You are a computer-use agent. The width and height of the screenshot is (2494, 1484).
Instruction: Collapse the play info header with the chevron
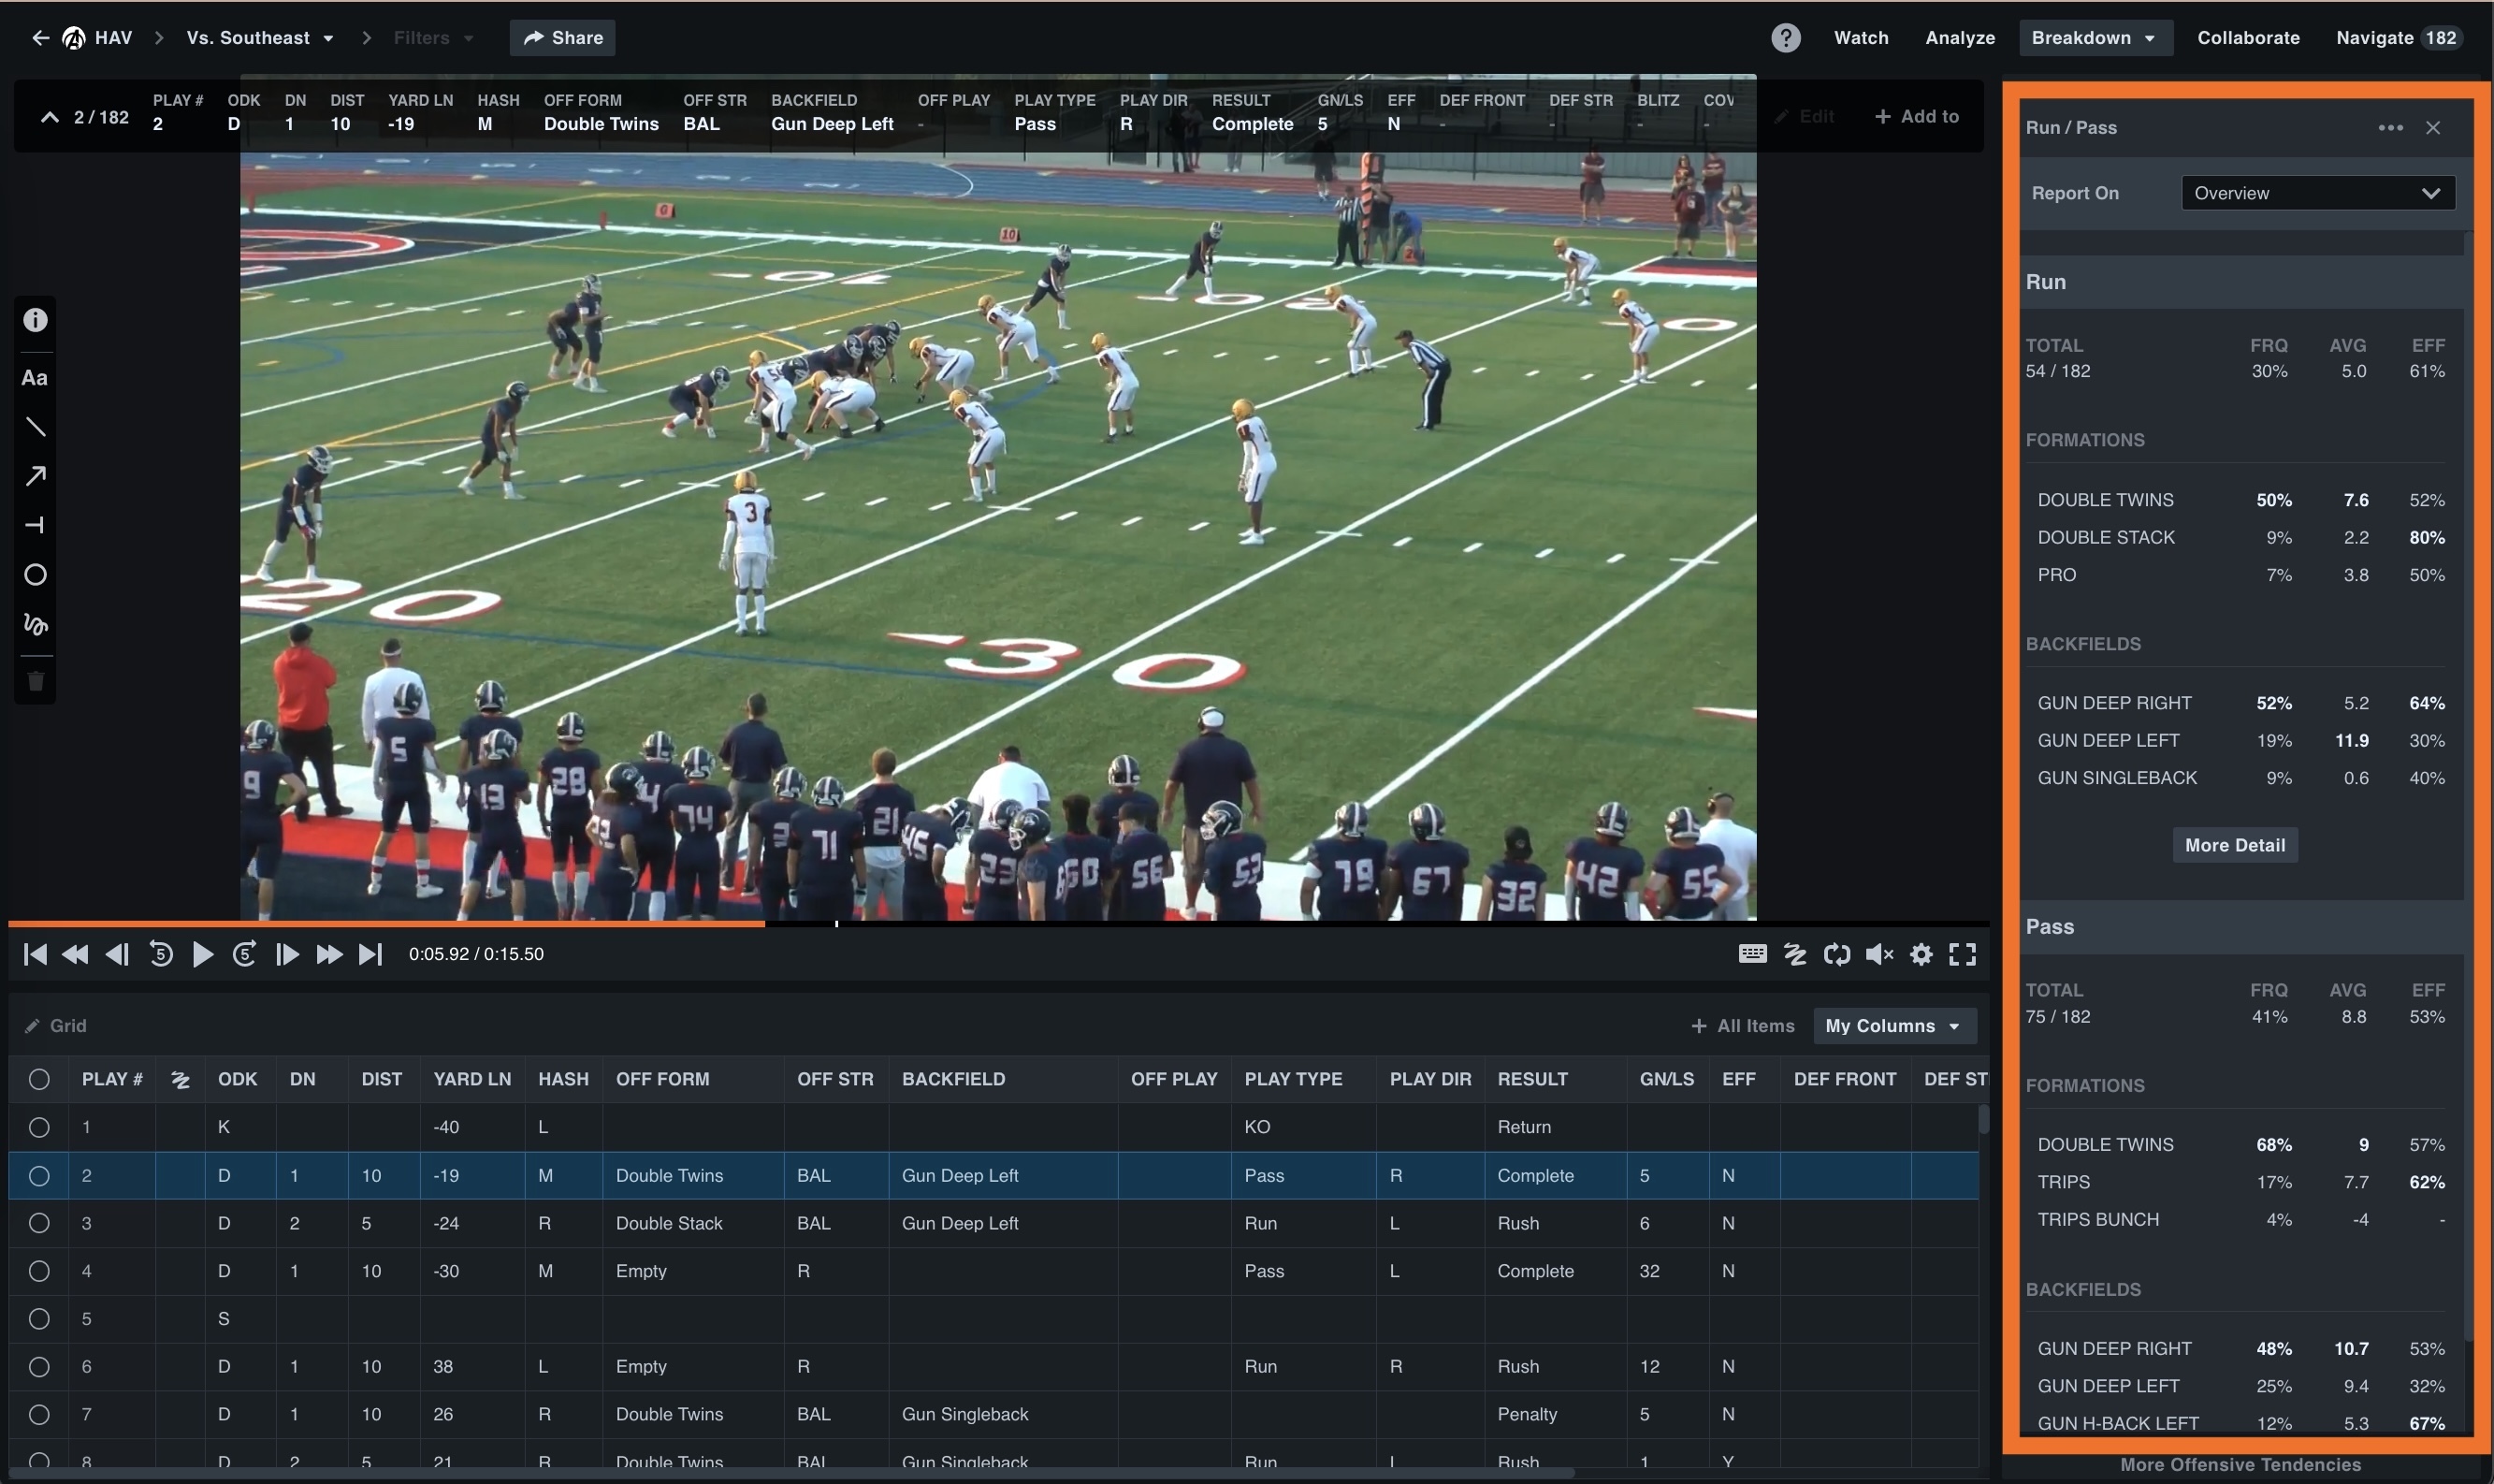point(49,116)
